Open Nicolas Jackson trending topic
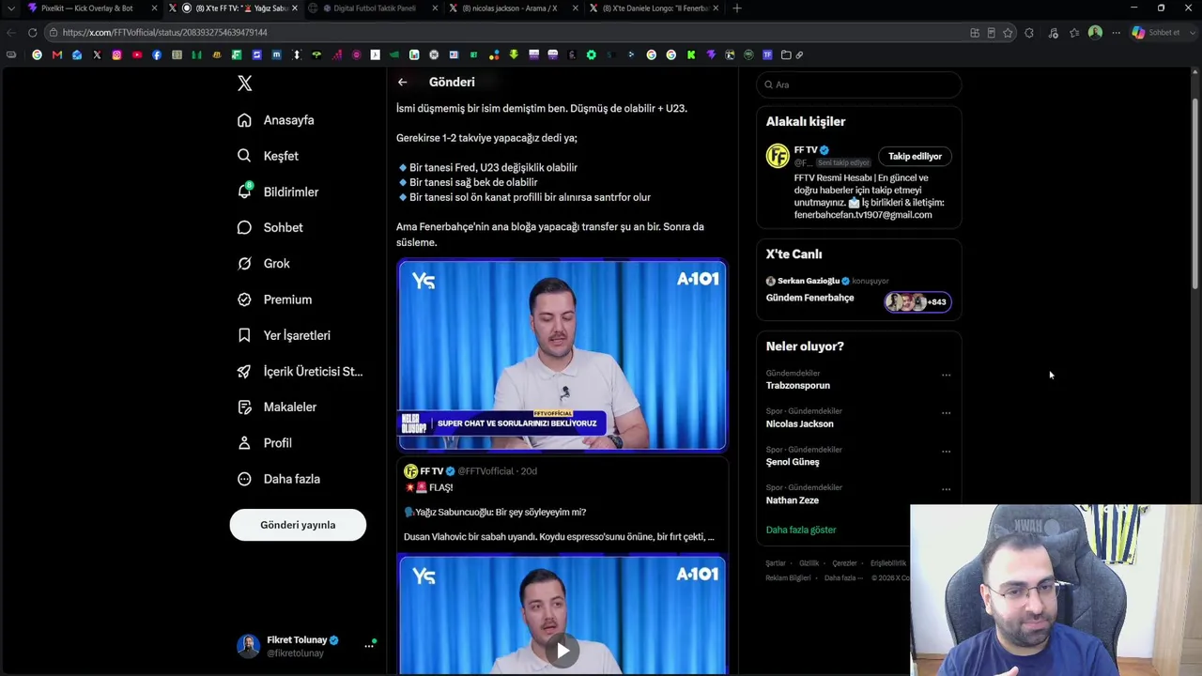The height and width of the screenshot is (676, 1202). 800,424
